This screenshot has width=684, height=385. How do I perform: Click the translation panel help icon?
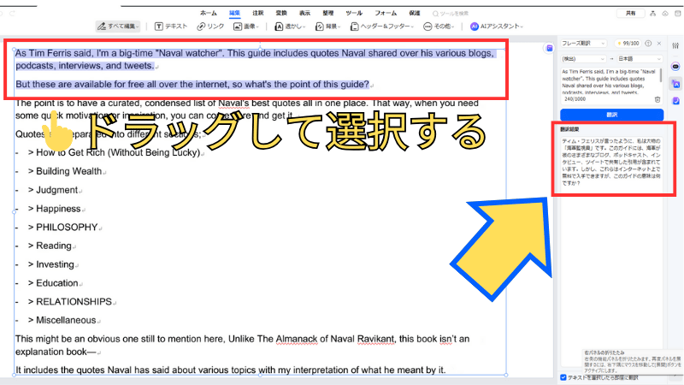click(x=648, y=44)
